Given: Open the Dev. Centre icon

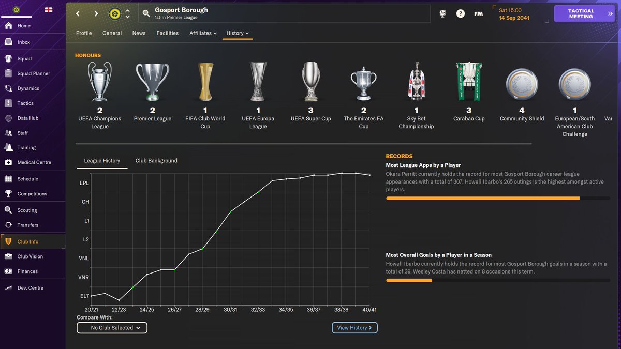Looking at the screenshot, I should (8, 288).
